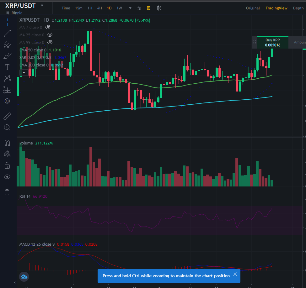Select the ruler measure tool
Screen dimensions: 306x288
click(x=7, y=116)
